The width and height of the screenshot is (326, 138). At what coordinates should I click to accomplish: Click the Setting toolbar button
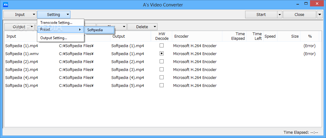(x=54, y=15)
